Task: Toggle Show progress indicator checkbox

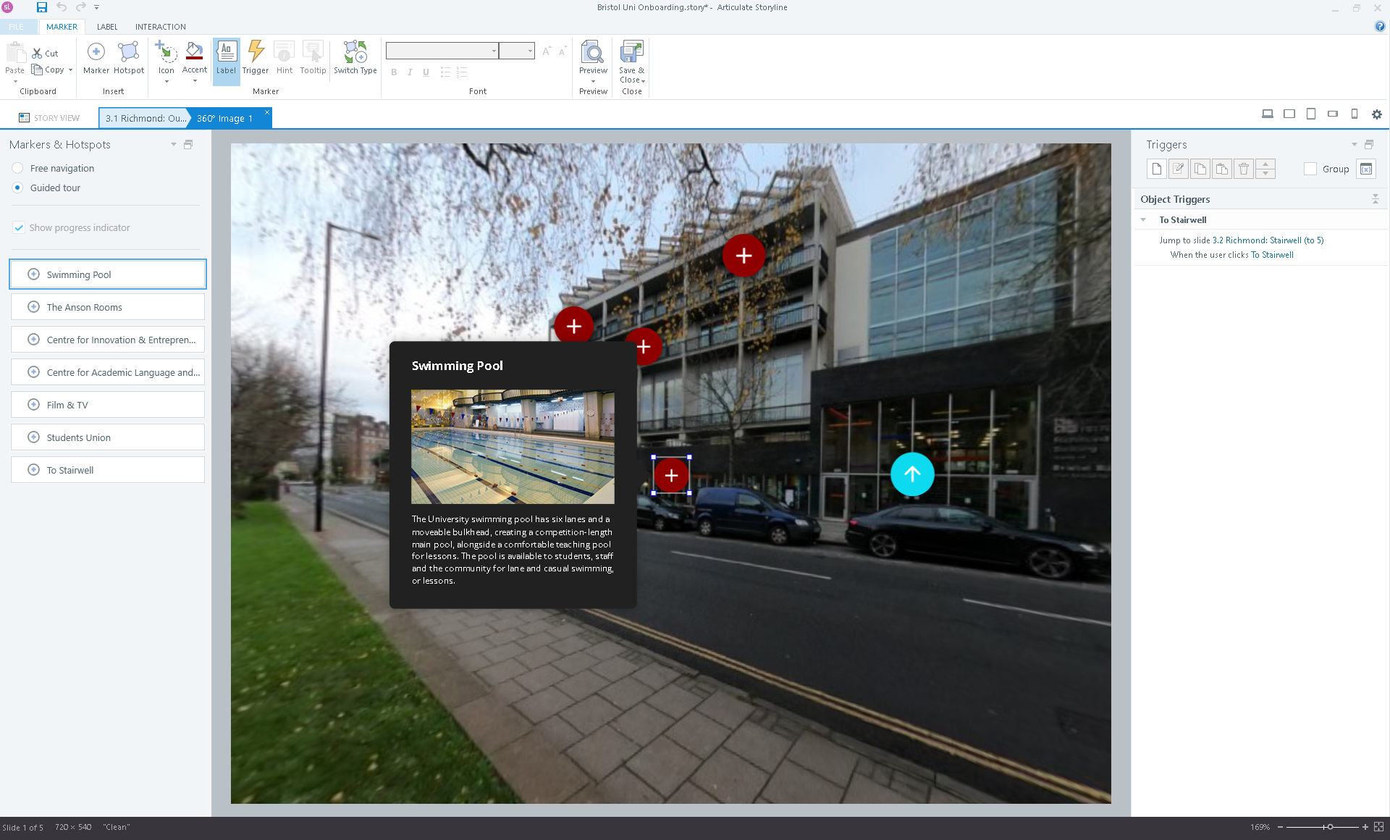Action: 19,227
